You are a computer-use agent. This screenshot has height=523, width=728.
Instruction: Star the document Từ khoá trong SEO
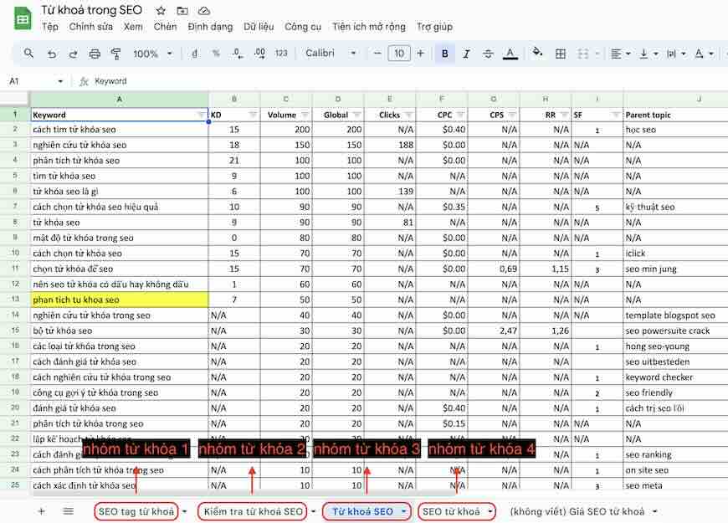click(x=161, y=11)
